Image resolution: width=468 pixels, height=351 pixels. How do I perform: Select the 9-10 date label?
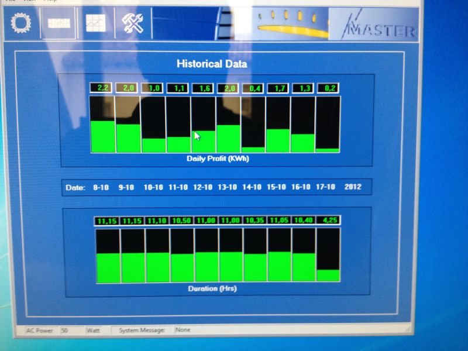(x=126, y=187)
